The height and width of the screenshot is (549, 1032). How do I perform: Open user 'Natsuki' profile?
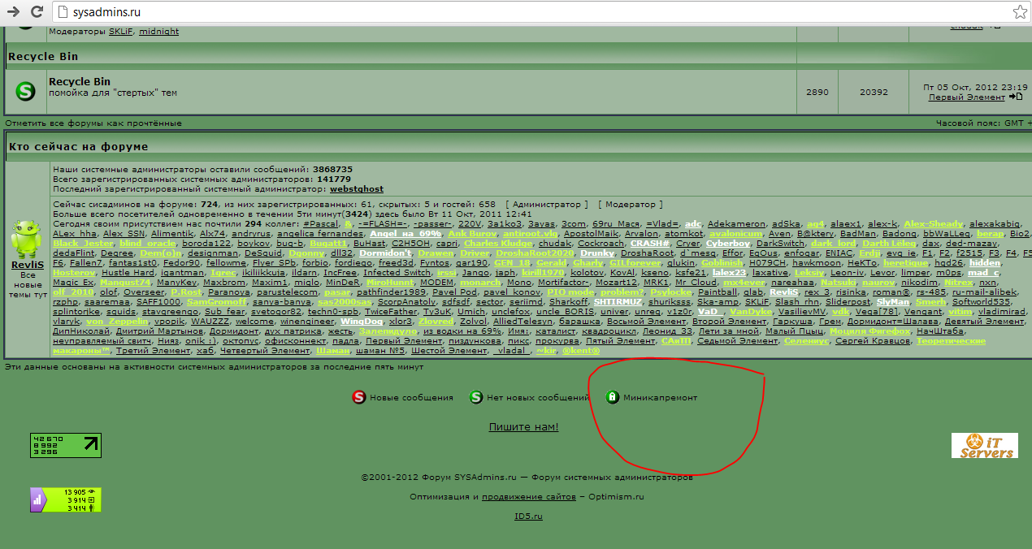pyautogui.click(x=839, y=282)
